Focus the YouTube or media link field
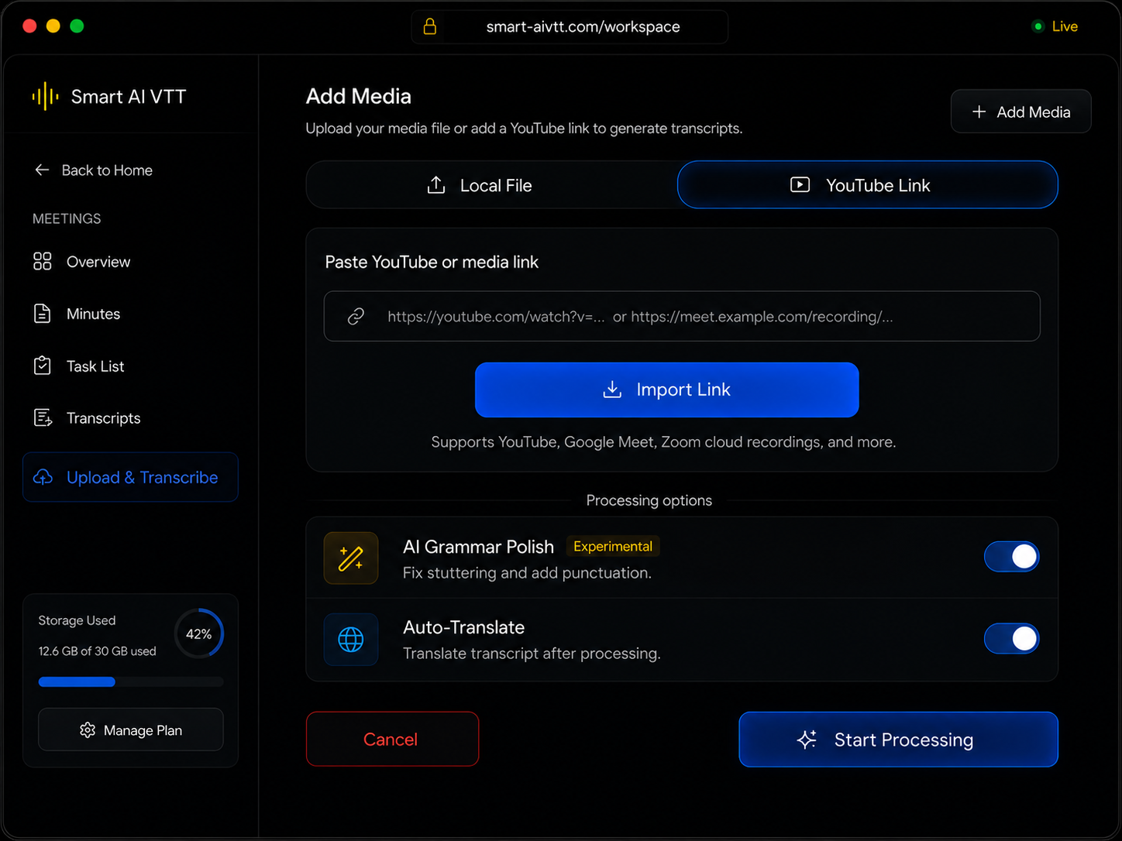Viewport: 1122px width, 841px height. point(682,316)
